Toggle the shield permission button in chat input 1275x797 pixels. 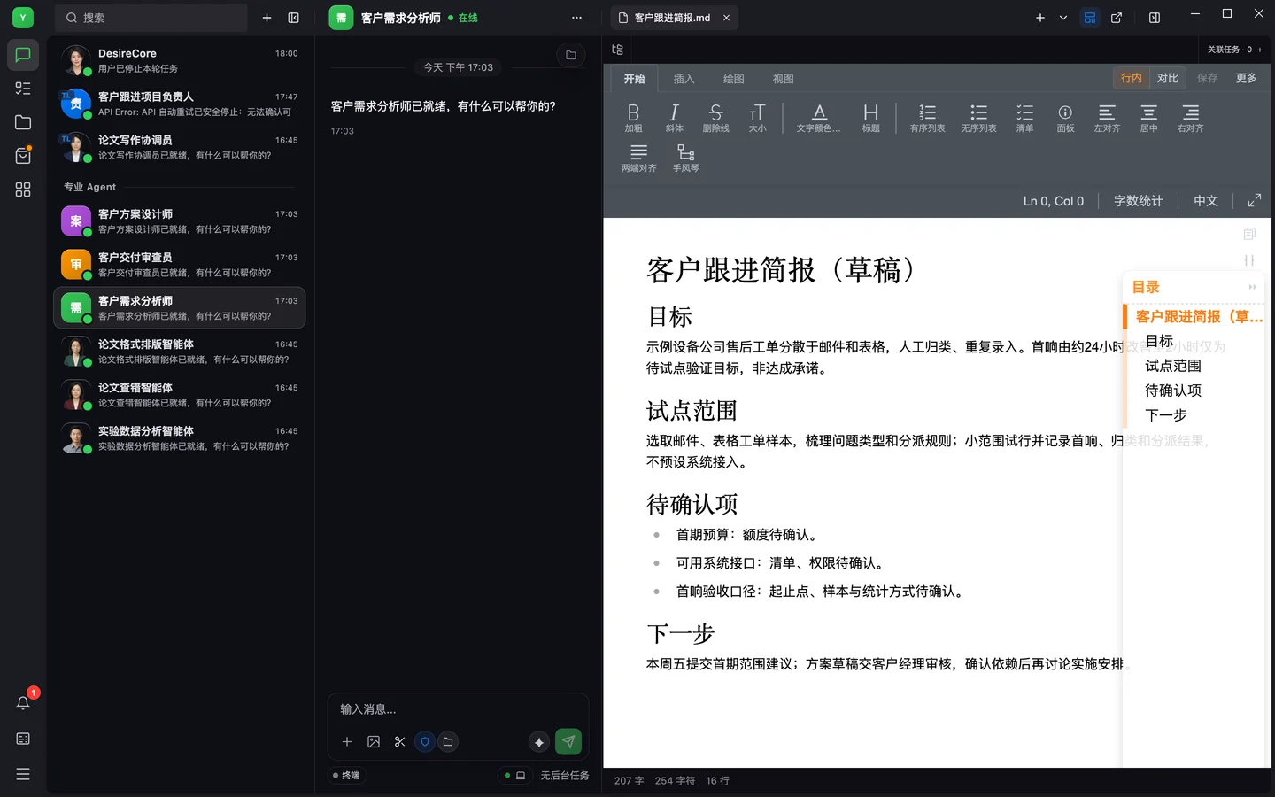tap(425, 742)
